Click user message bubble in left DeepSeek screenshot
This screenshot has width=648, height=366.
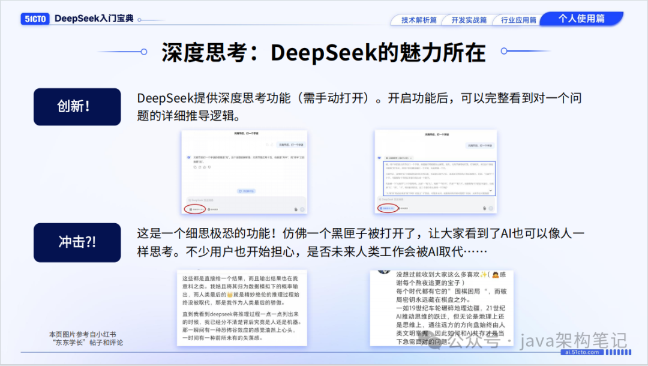291,145
